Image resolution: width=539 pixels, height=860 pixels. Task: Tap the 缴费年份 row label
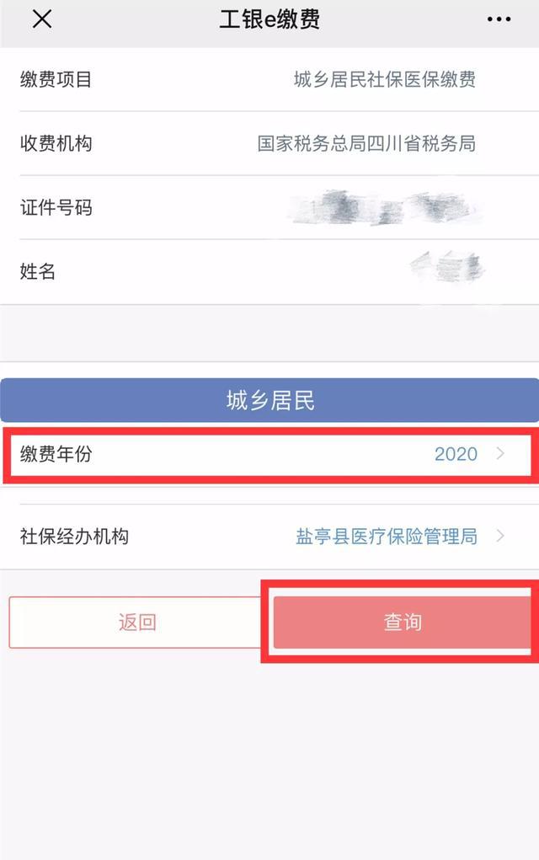point(56,455)
